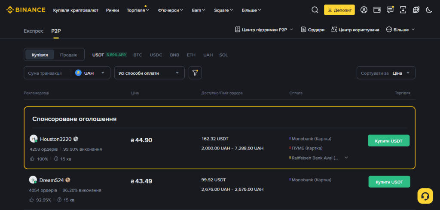Expand Центр підтримки P2P dropdown arrow
The height and width of the screenshot is (210, 440).
pyautogui.click(x=292, y=30)
